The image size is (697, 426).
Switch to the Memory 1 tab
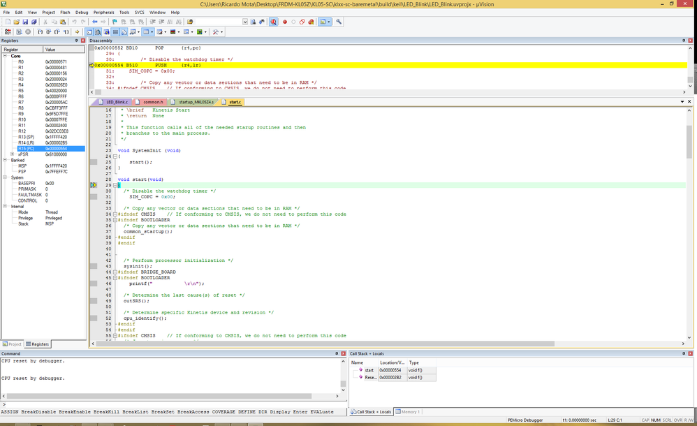[408, 412]
